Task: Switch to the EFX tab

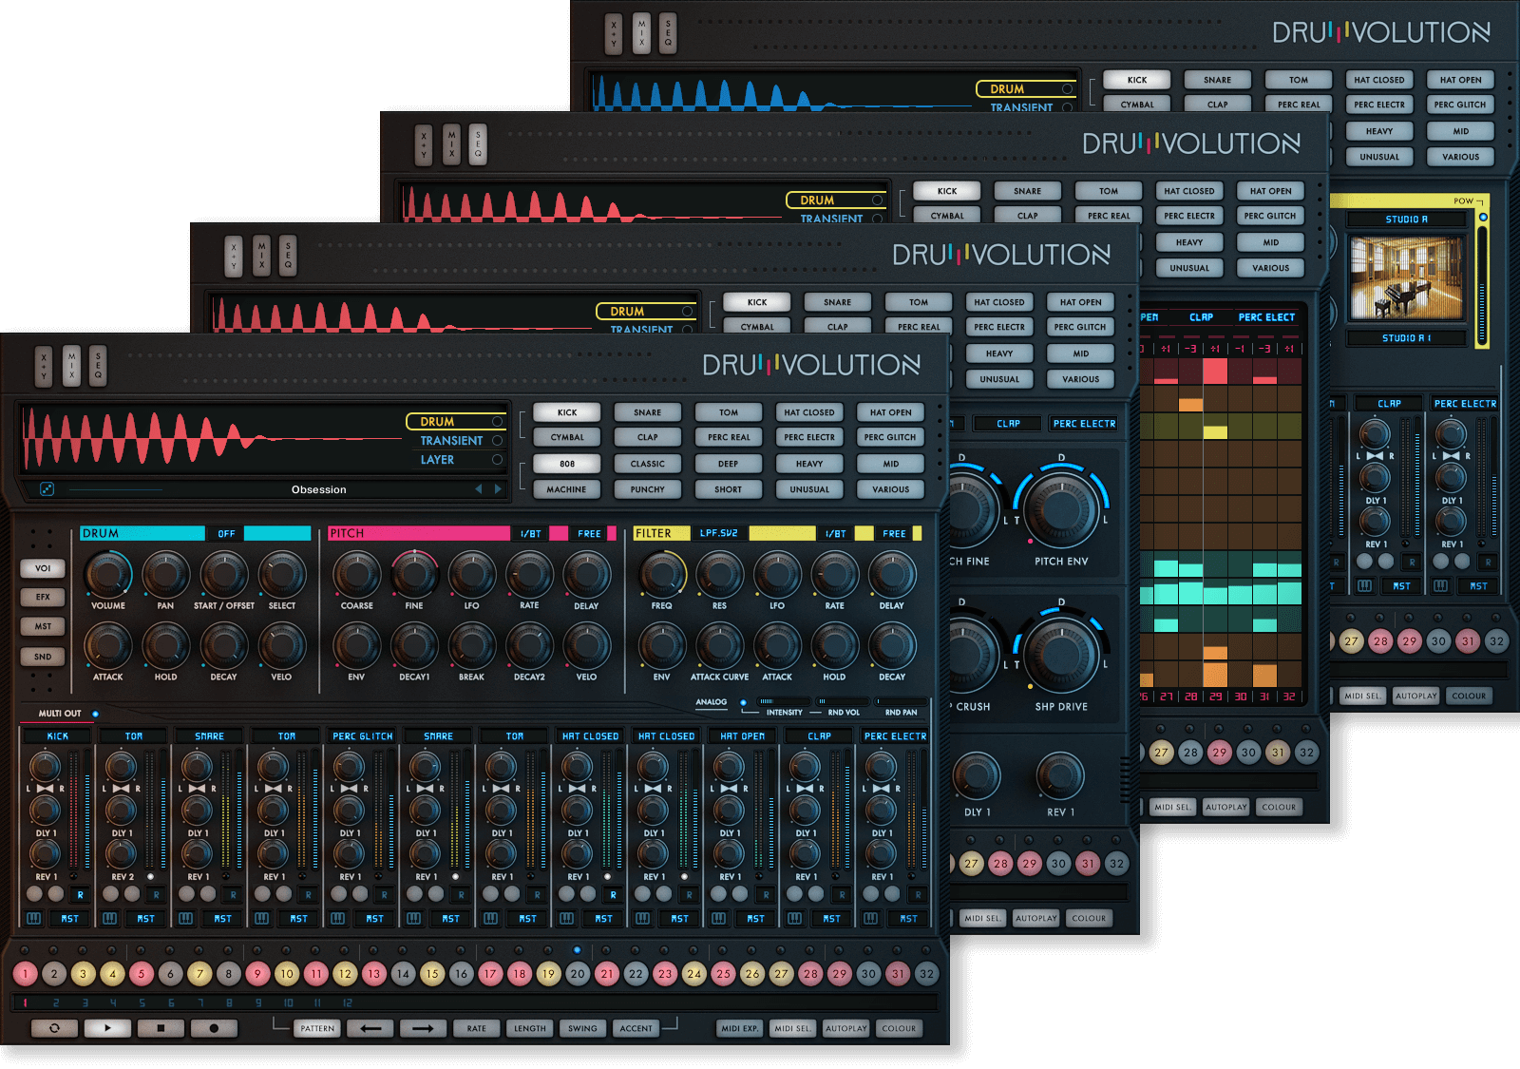Action: pos(43,597)
